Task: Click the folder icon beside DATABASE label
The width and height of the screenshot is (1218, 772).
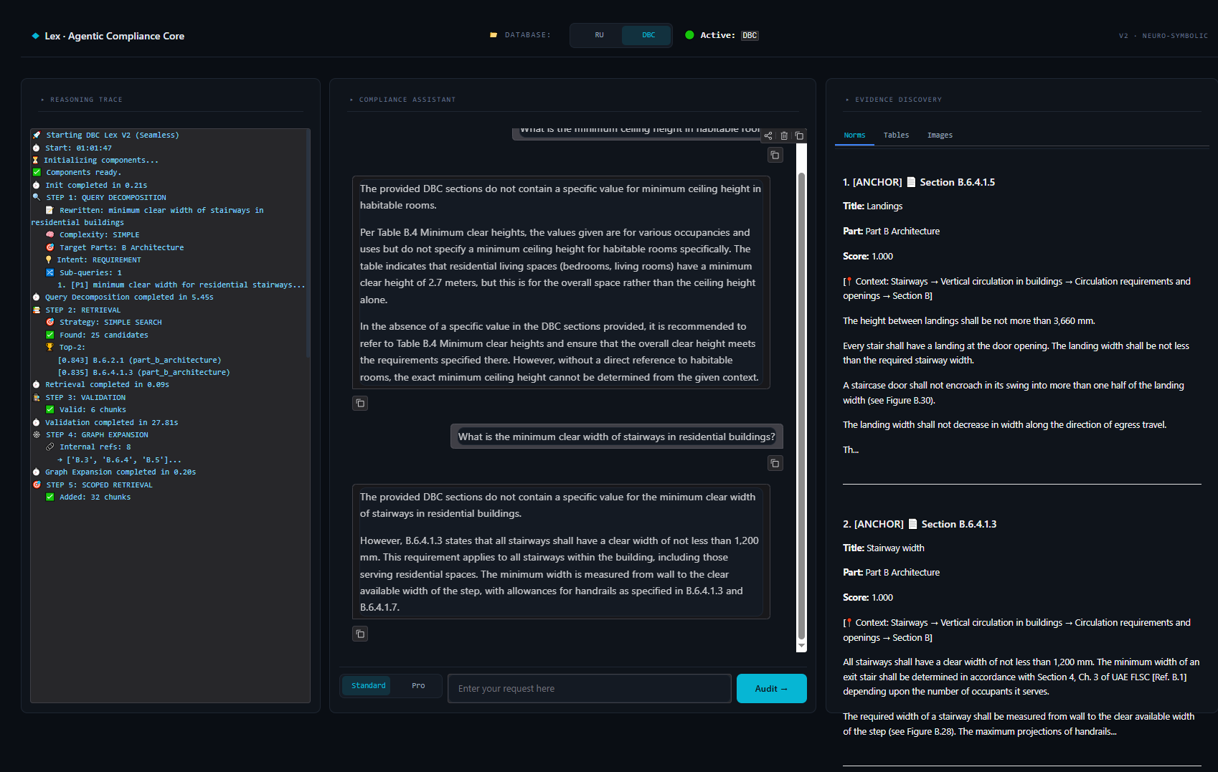Action: pyautogui.click(x=494, y=34)
